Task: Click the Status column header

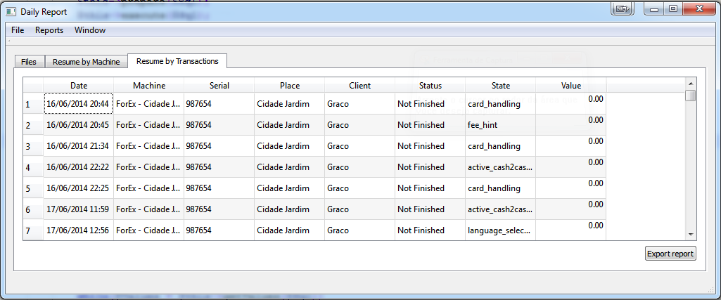Action: (430, 86)
